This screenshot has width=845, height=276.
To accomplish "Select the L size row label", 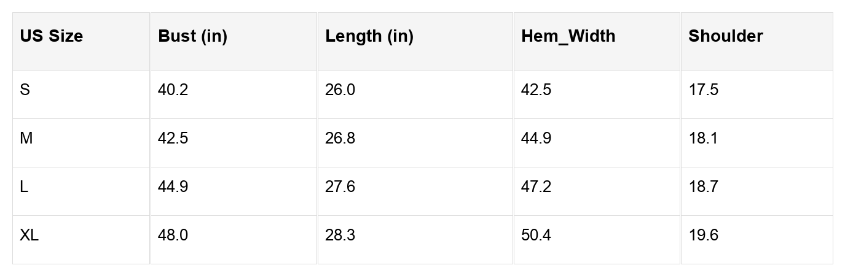I will tap(24, 187).
